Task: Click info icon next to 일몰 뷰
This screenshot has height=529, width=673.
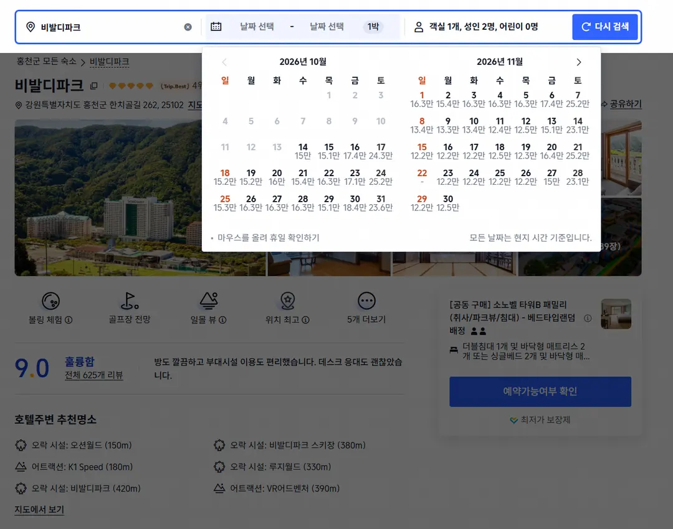Action: click(222, 320)
